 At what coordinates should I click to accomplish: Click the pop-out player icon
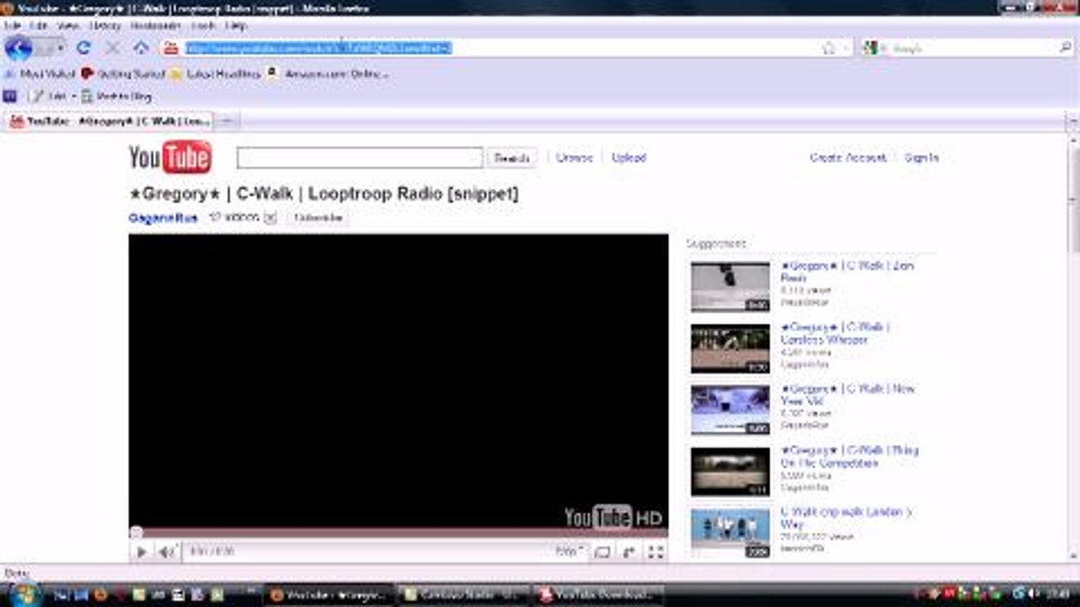click(x=629, y=552)
